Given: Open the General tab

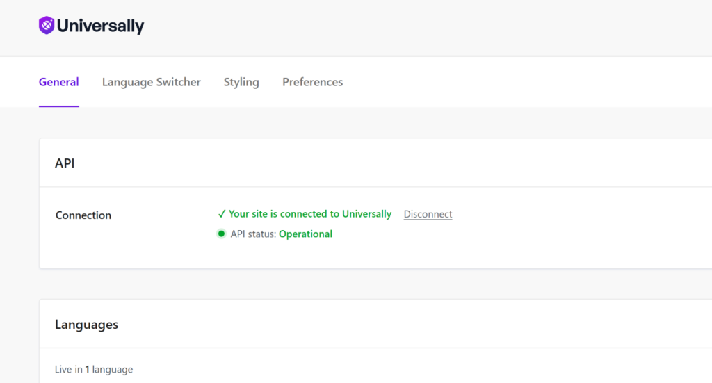Looking at the screenshot, I should click(x=58, y=82).
